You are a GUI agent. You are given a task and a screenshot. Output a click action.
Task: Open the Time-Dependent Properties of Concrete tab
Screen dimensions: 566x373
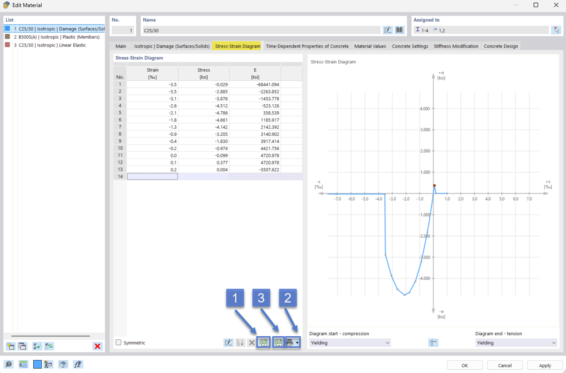coord(307,46)
